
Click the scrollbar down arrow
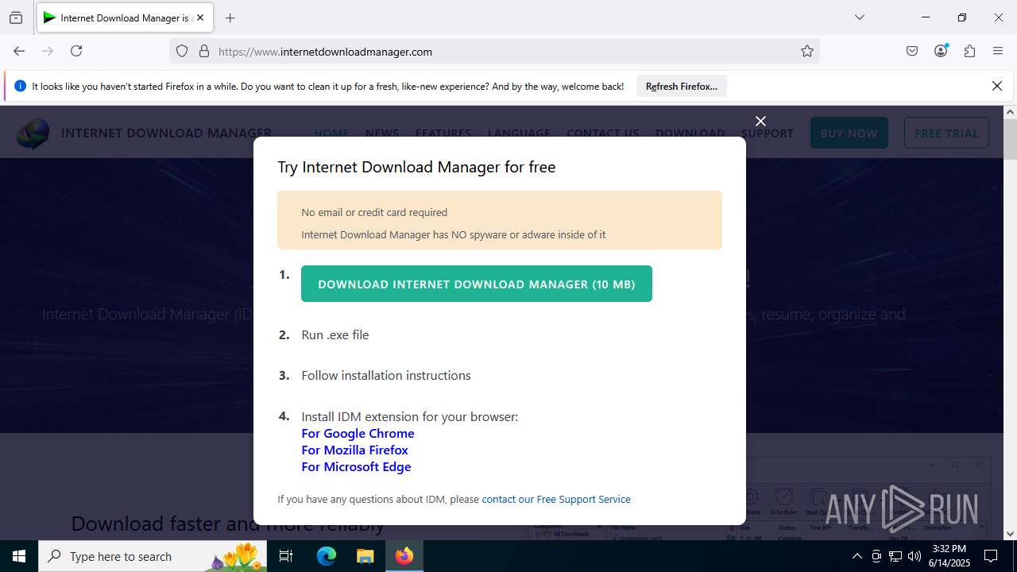click(1010, 533)
